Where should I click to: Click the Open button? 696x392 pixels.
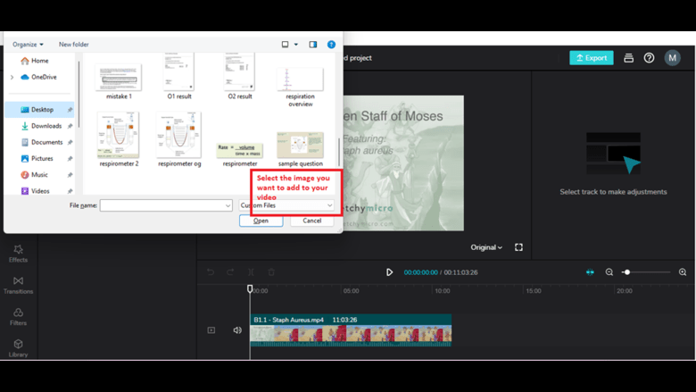point(261,221)
